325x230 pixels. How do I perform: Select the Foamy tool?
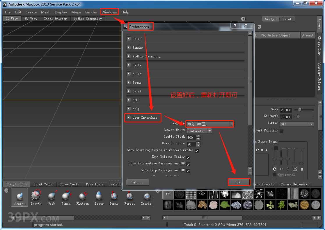click(x=99, y=197)
